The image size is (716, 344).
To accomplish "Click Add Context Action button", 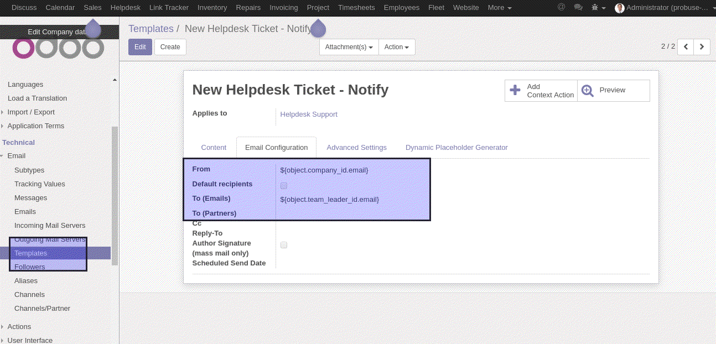I will point(541,91).
